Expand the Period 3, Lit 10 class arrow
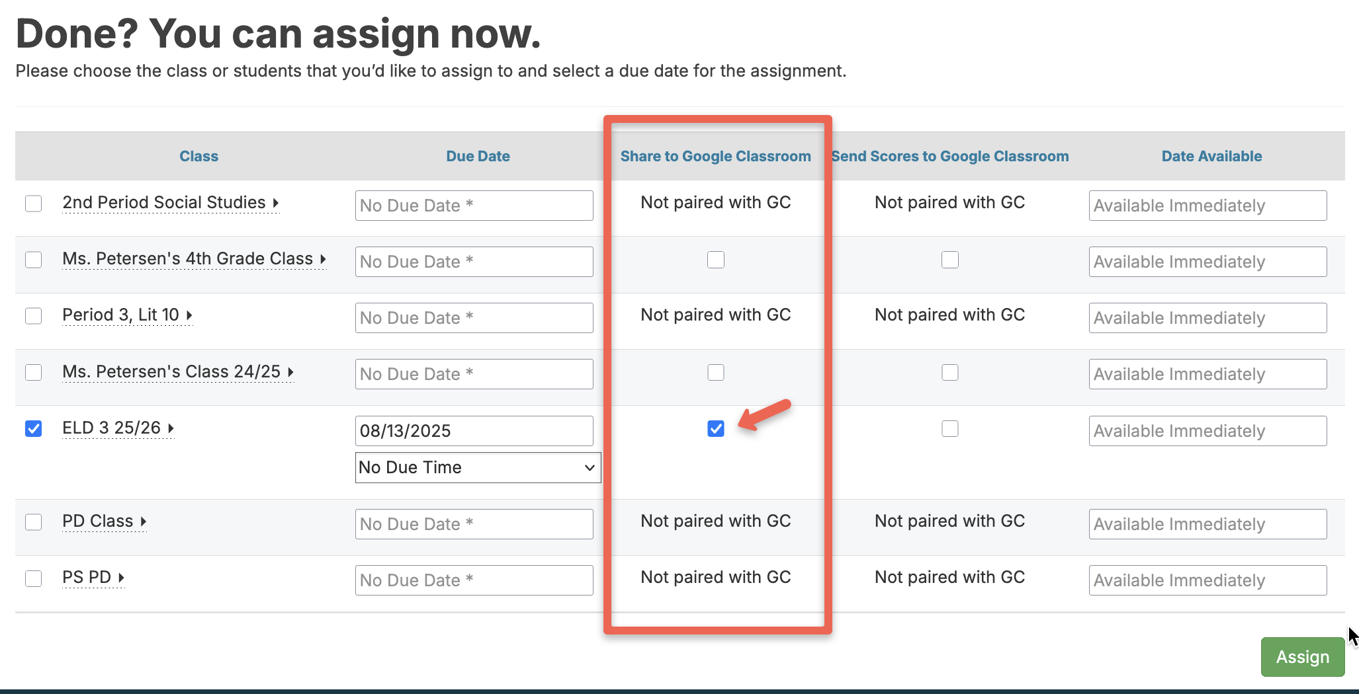The image size is (1359, 694). (189, 315)
